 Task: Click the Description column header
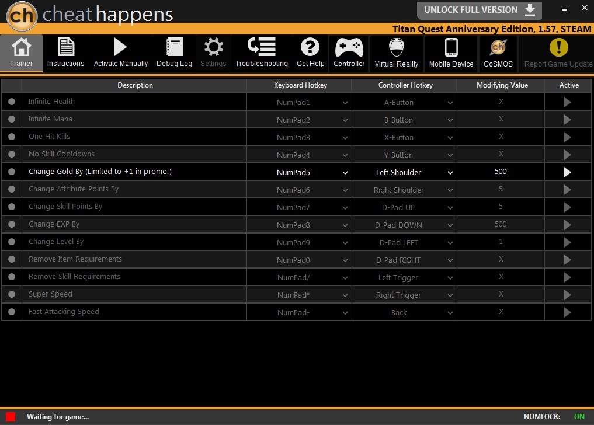coord(135,85)
